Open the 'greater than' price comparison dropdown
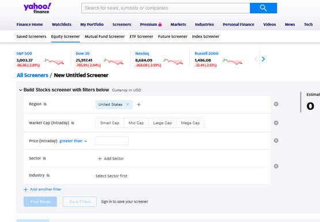The height and width of the screenshot is (222, 320). (x=73, y=141)
